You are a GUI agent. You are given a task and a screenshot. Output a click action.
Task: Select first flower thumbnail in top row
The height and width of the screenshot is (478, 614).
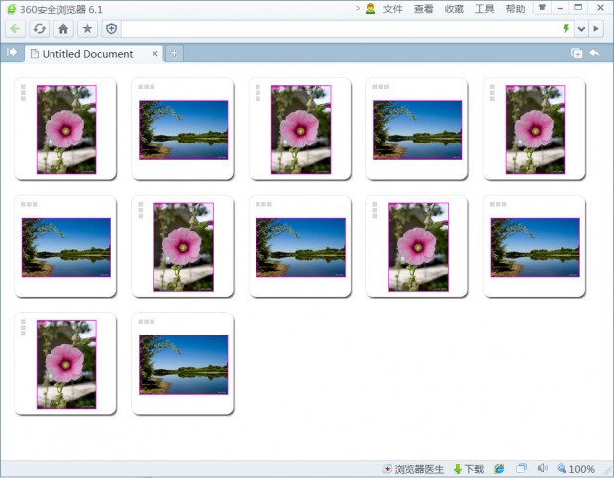66,130
